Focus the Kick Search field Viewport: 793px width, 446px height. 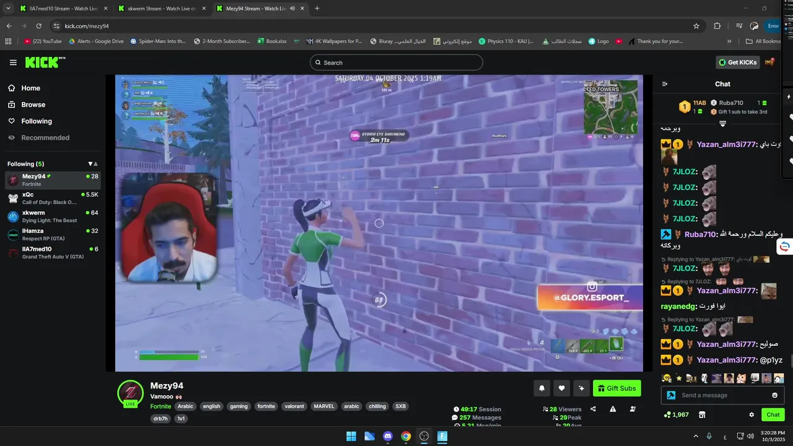[396, 63]
